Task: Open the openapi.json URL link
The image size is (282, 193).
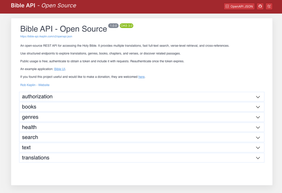Action: pos(46,36)
